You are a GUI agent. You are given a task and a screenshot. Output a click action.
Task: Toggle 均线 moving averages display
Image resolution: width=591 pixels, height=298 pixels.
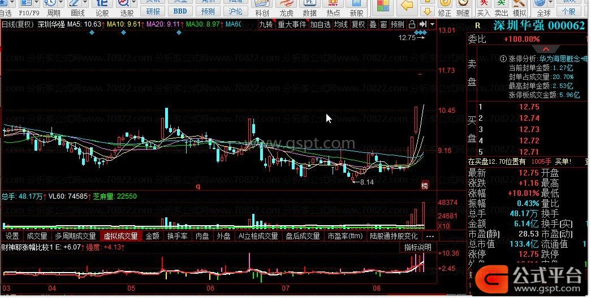(341, 24)
